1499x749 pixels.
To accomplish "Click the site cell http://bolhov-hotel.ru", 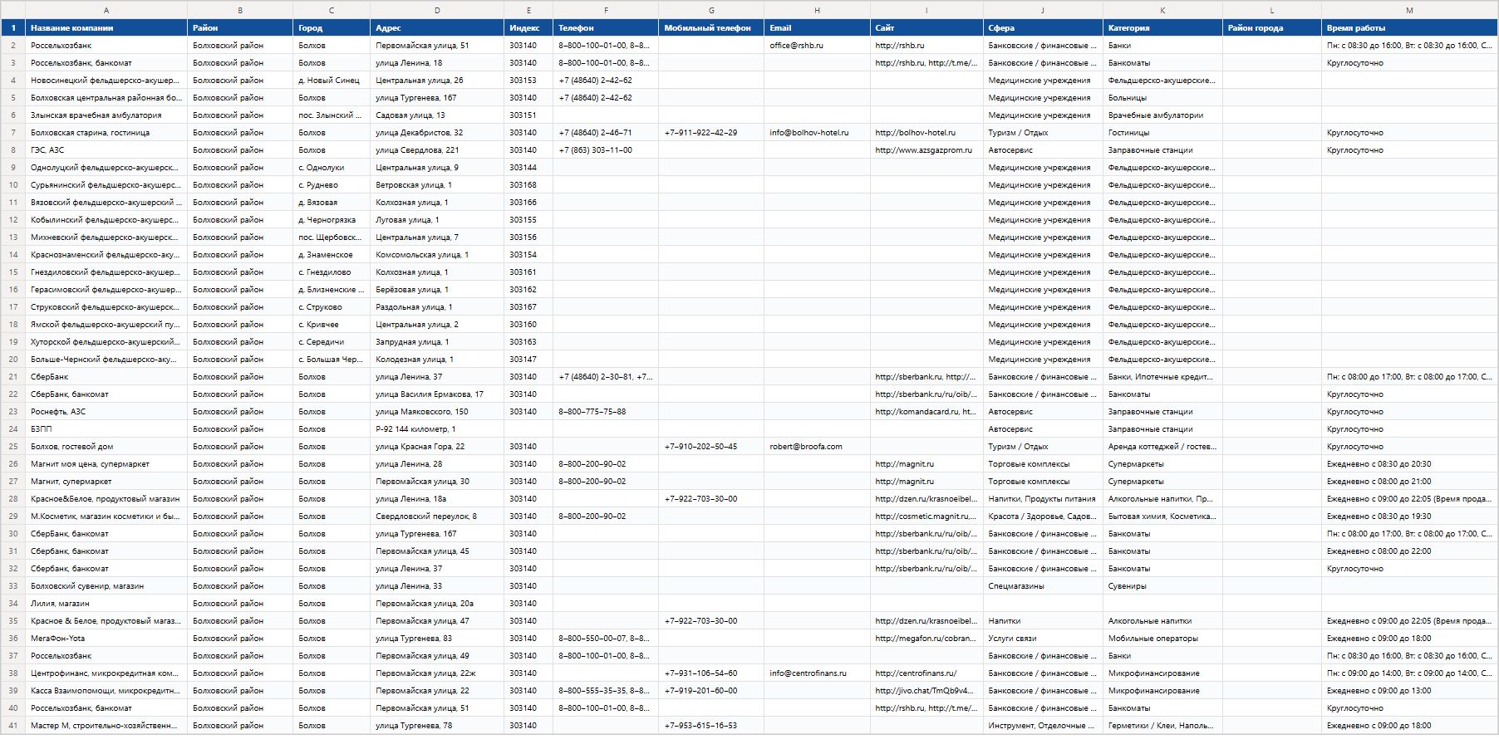I will click(926, 133).
